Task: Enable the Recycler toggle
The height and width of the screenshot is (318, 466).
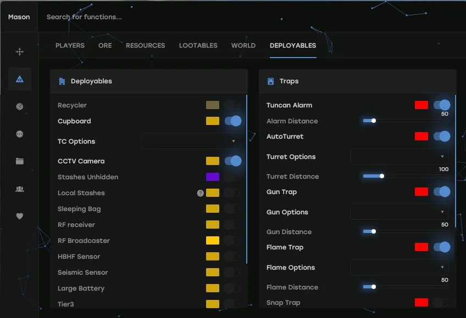Action: [x=232, y=105]
